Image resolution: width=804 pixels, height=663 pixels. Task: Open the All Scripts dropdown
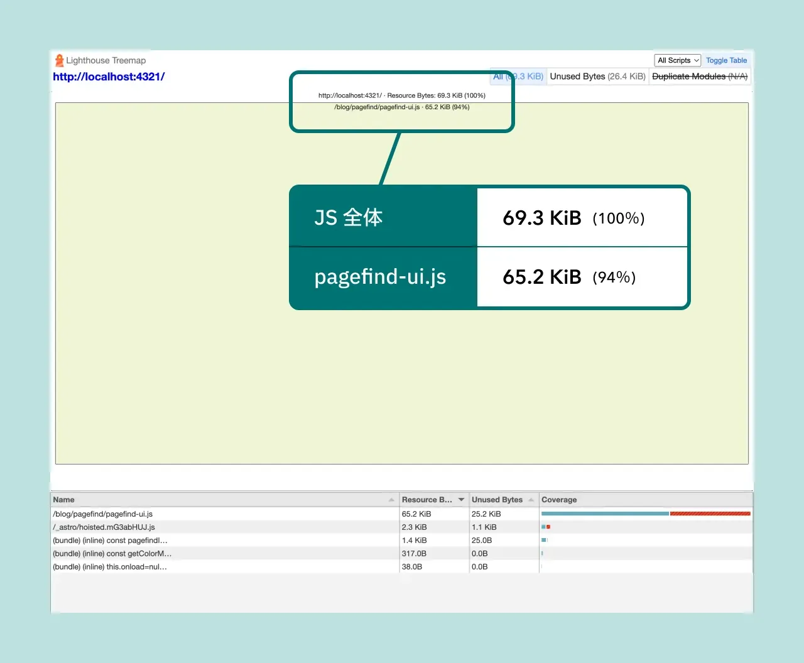[677, 60]
